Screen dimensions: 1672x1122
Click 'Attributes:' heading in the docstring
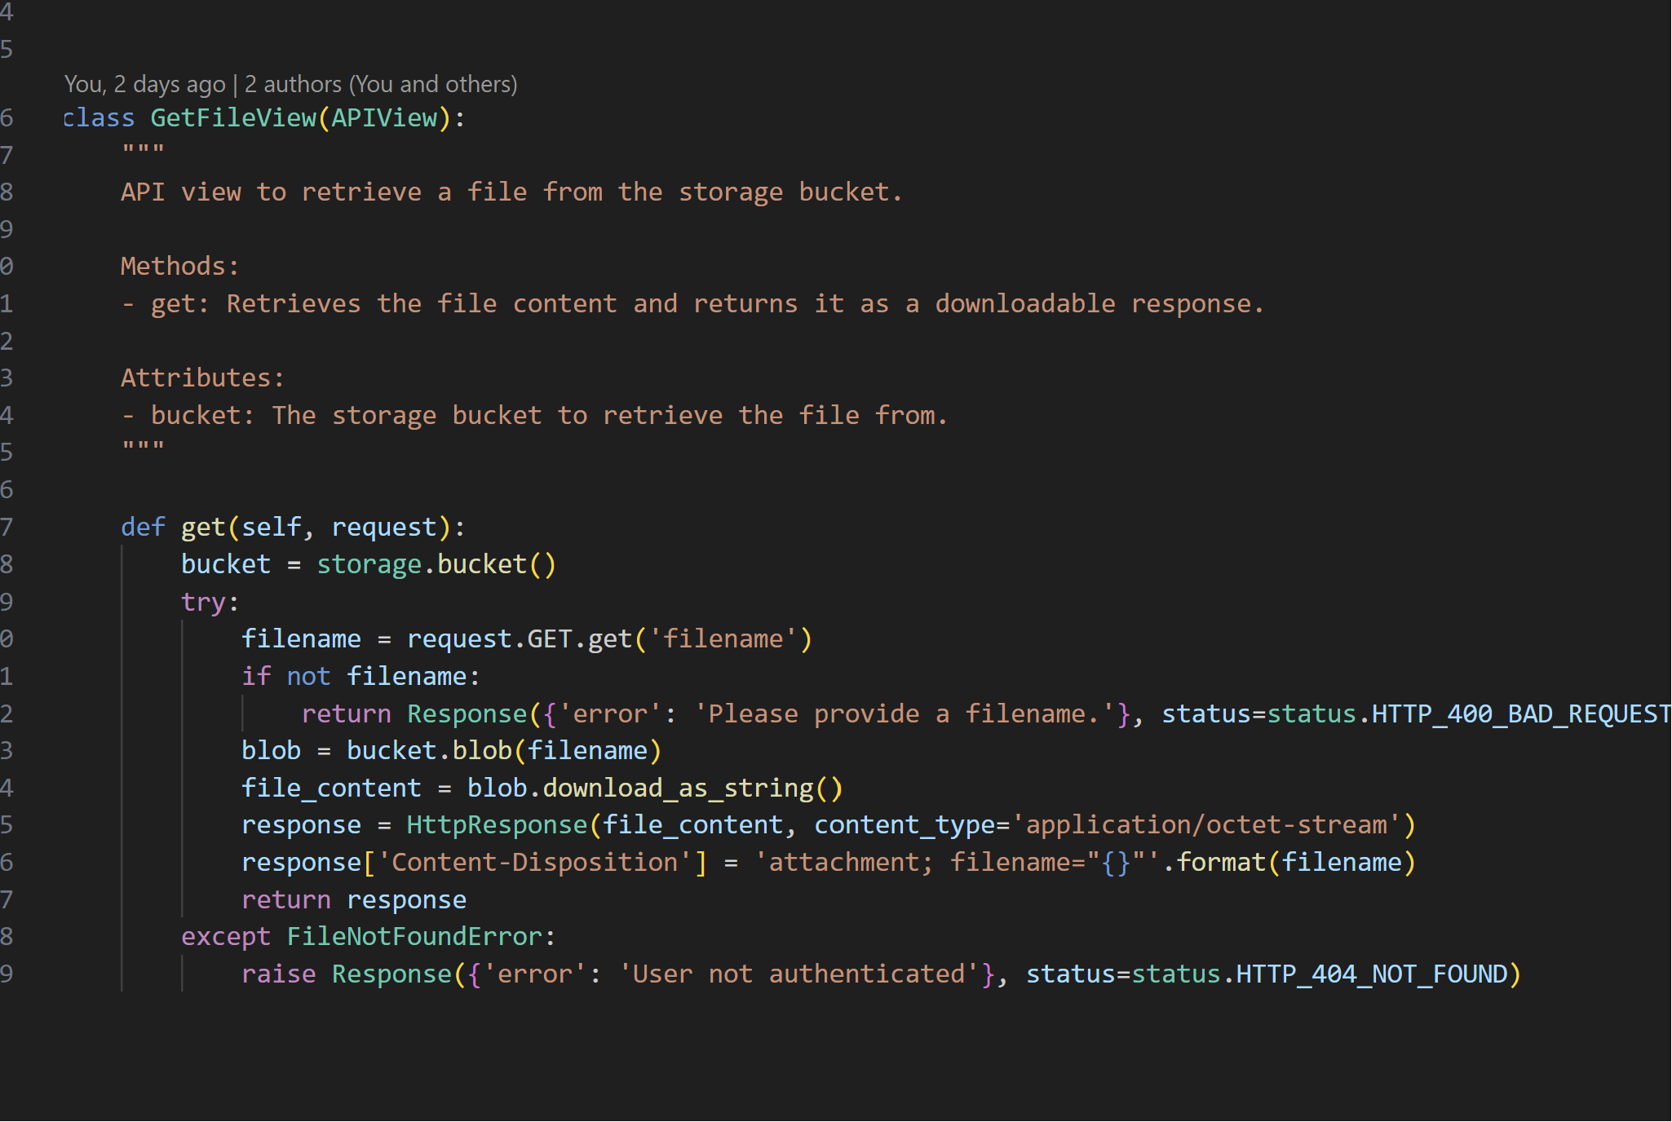(x=202, y=378)
